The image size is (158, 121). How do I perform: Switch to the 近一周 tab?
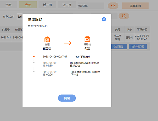click(x=47, y=5)
